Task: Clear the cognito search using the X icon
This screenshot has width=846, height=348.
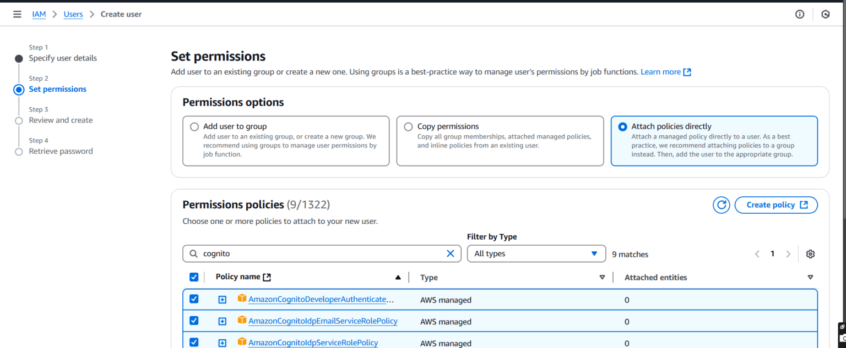Action: [x=451, y=253]
